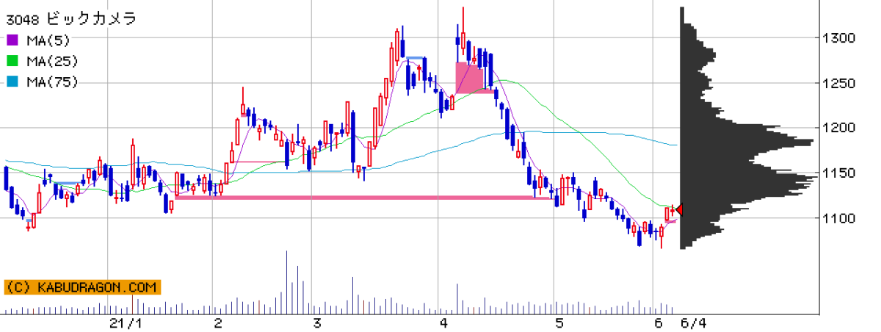Select the MA(5) legend label

point(48,40)
